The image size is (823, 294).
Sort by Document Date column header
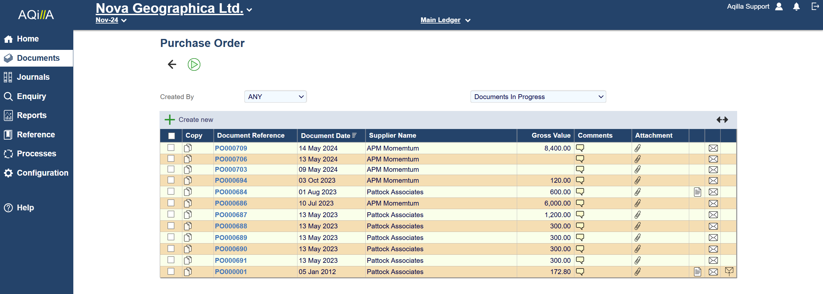(325, 136)
